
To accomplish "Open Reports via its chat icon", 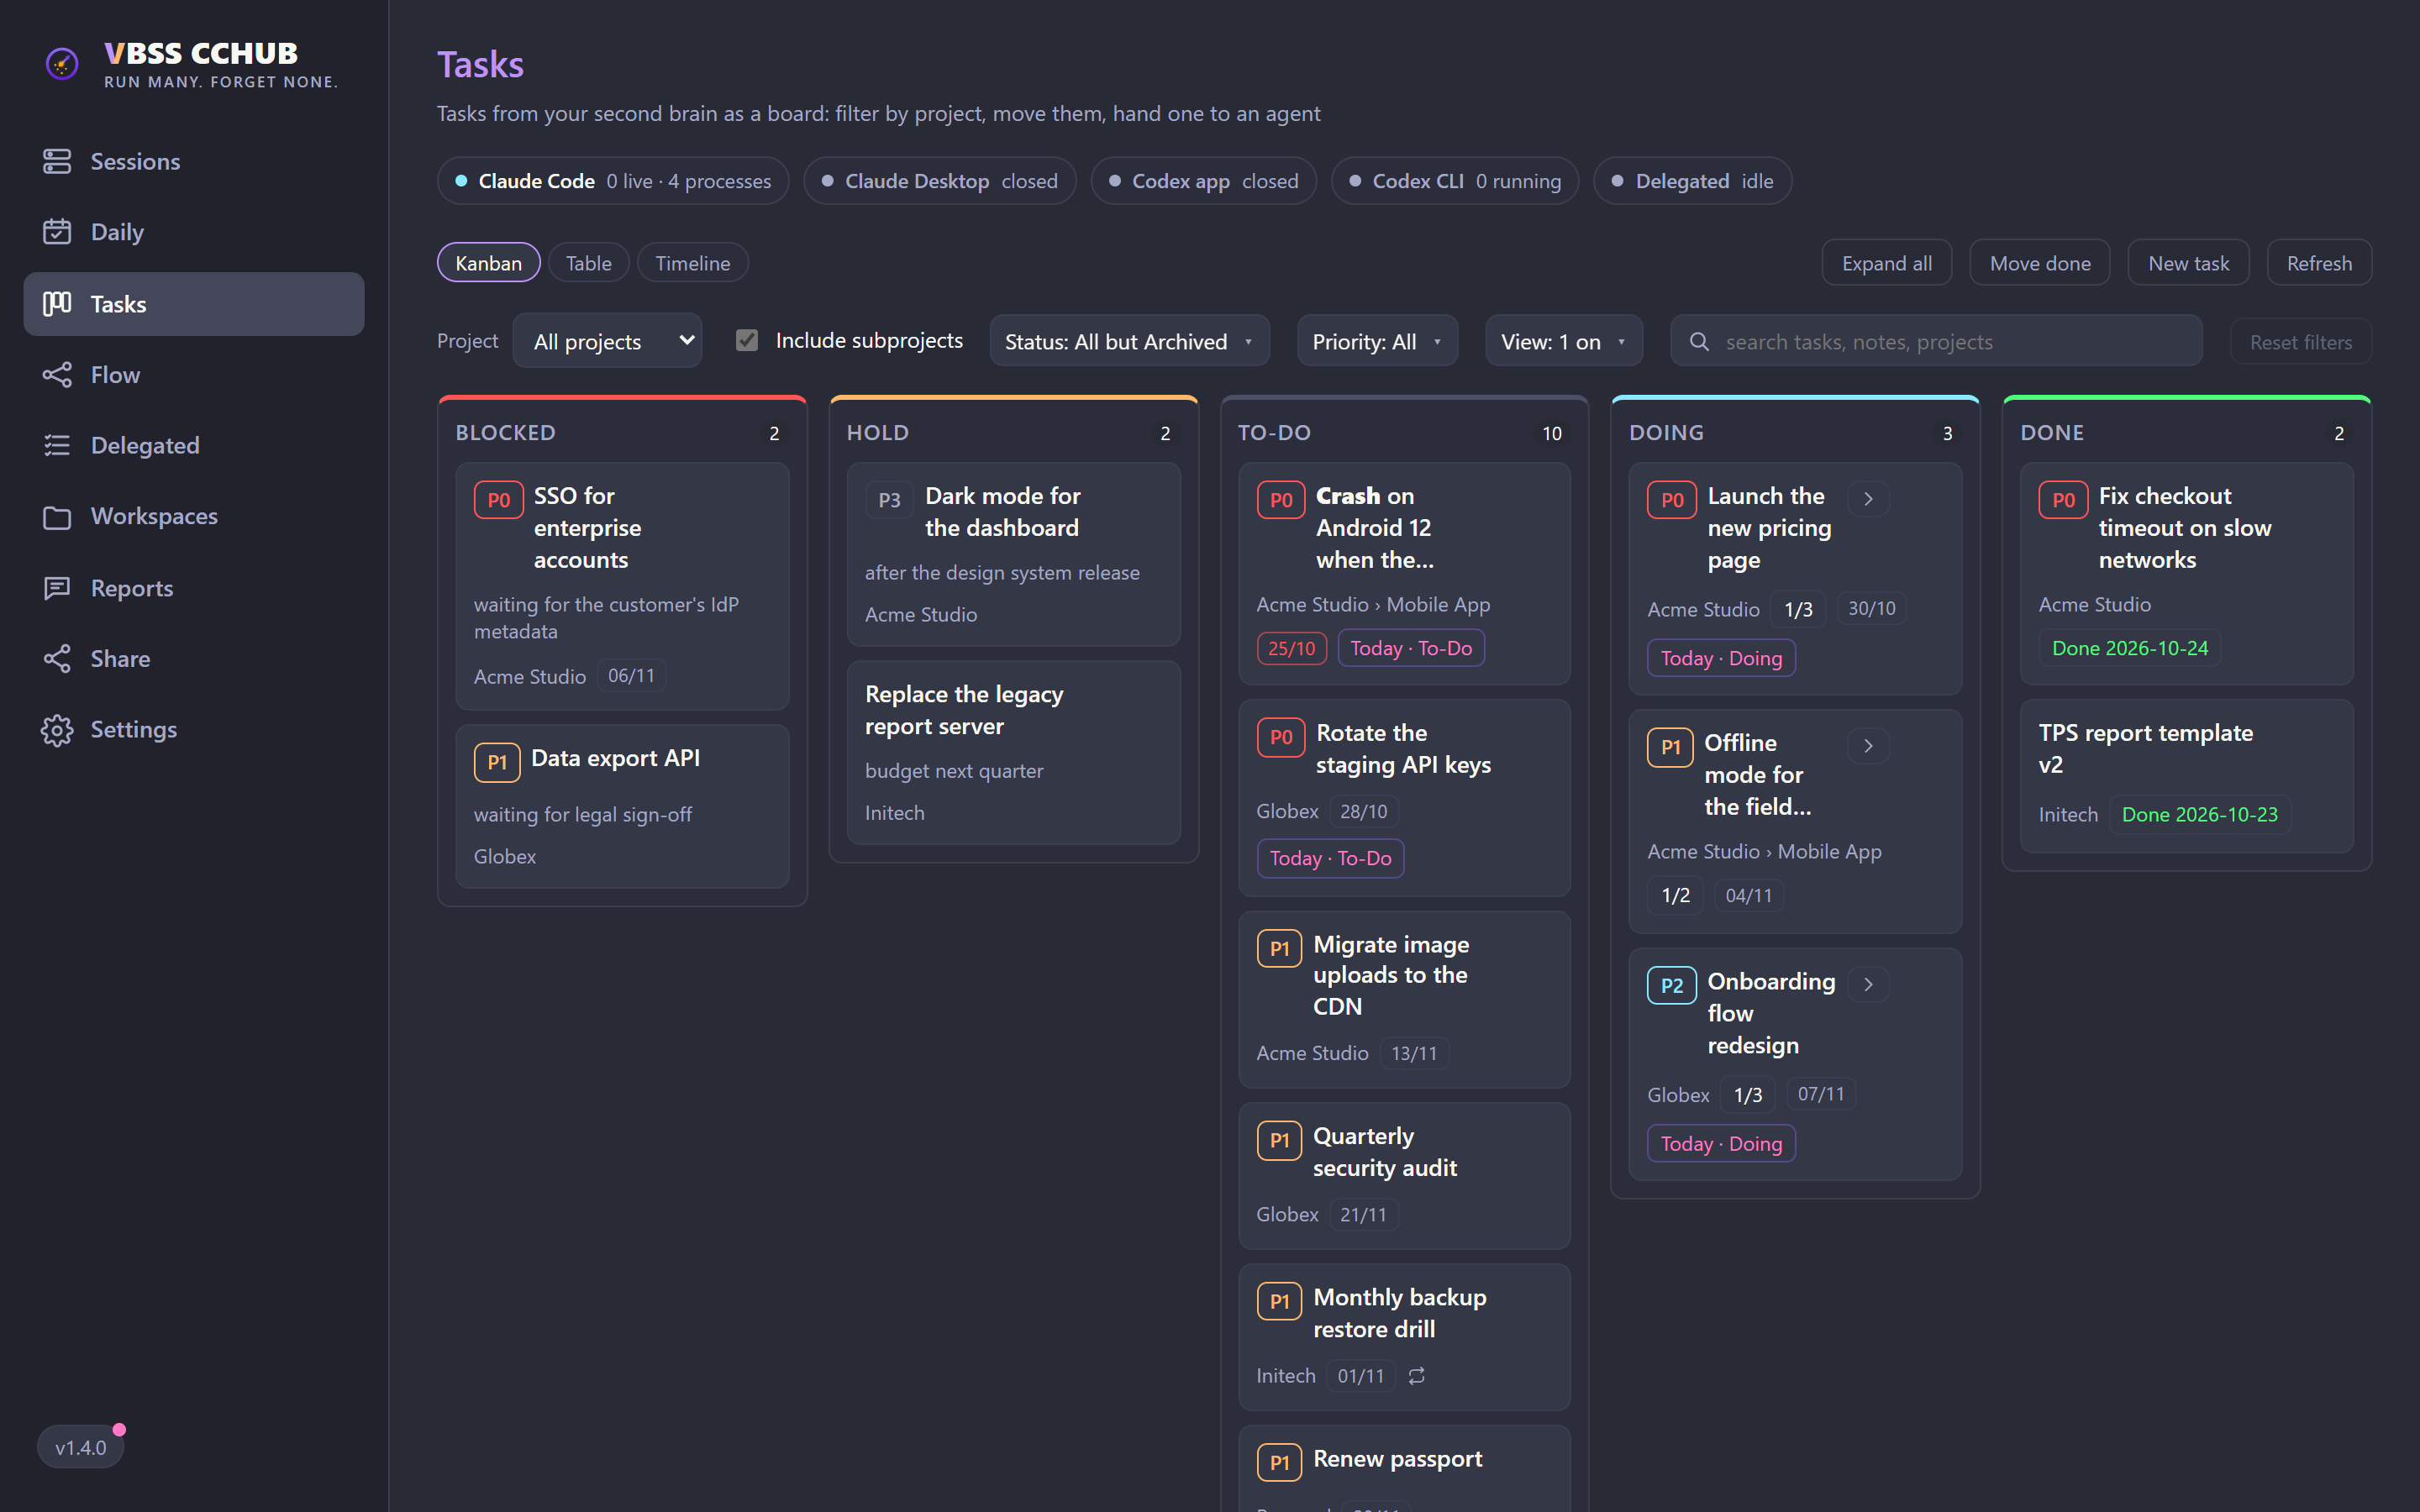I will tap(57, 588).
